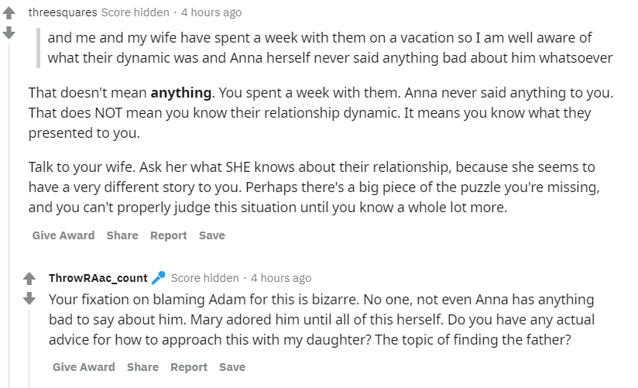Screen dimensions: 638x388
Task: Give Award to ThrowRAac_count reply
Action: [x=84, y=367]
